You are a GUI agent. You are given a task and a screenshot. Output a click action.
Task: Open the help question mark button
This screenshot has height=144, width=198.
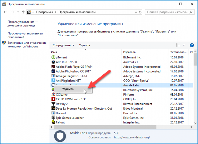(x=192, y=45)
